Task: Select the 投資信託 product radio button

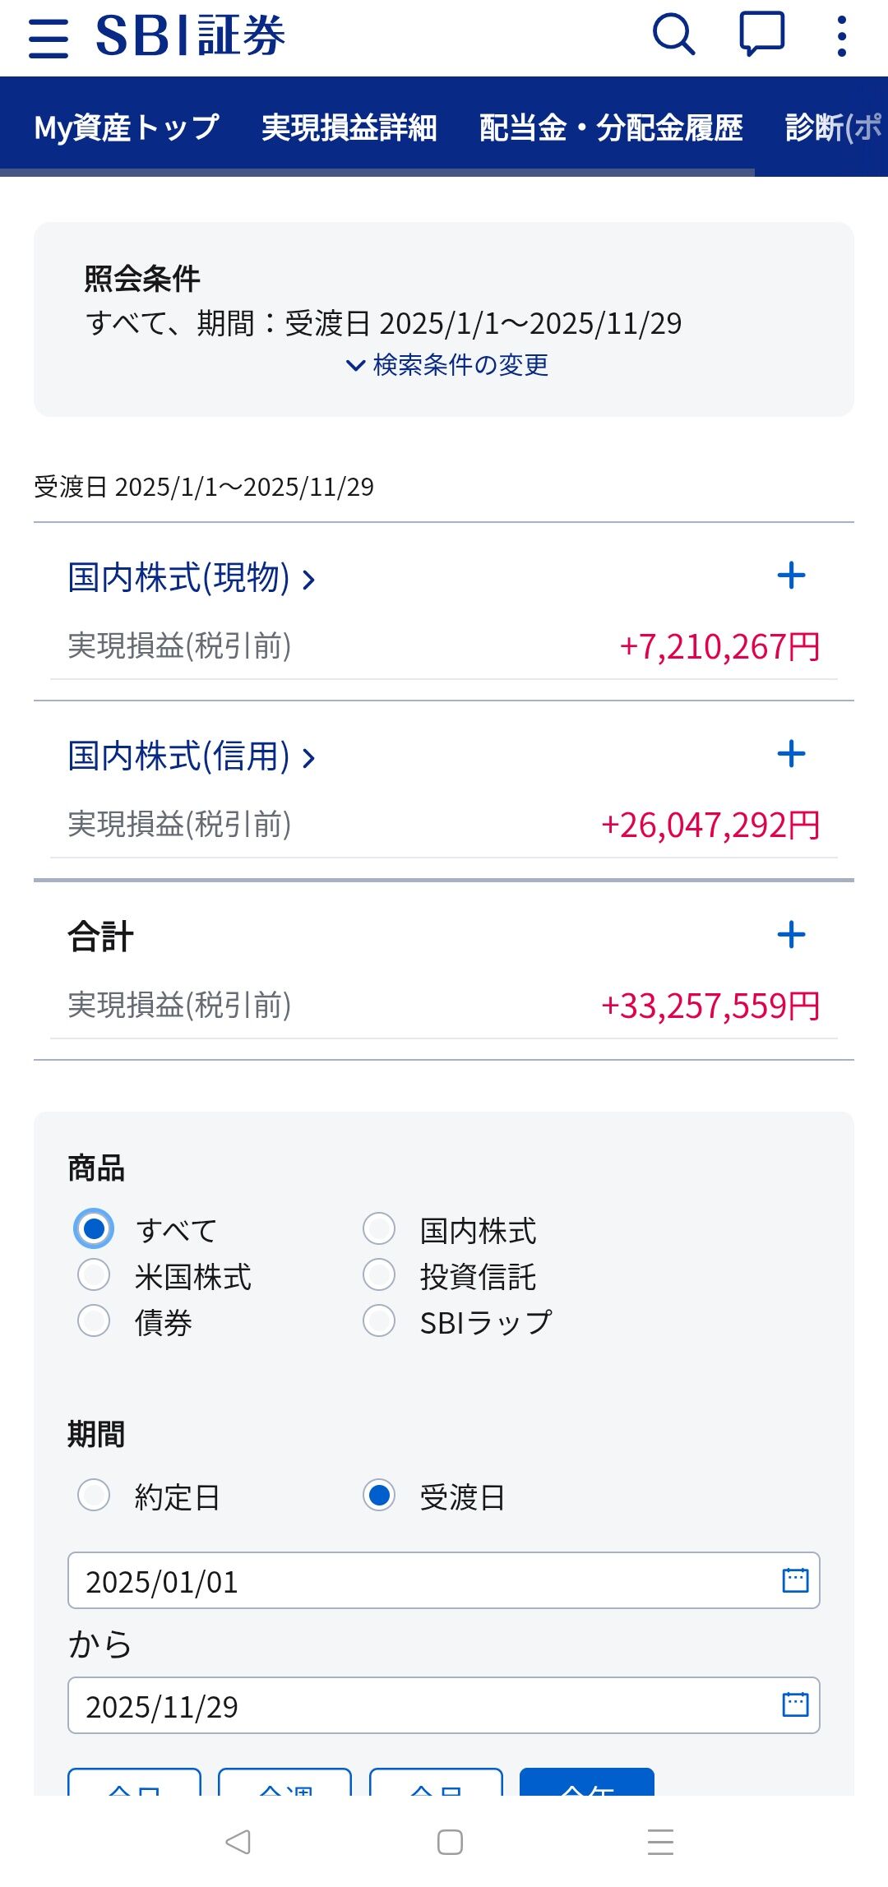Action: pyautogui.click(x=379, y=1275)
